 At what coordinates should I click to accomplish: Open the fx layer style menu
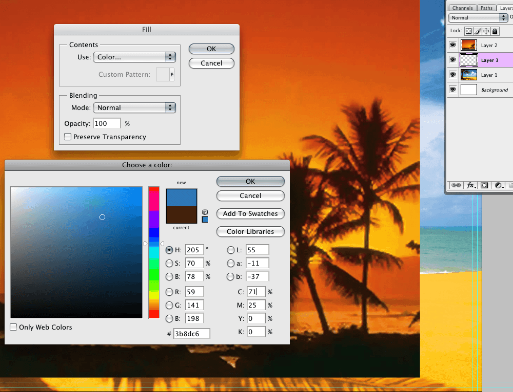pyautogui.click(x=471, y=185)
